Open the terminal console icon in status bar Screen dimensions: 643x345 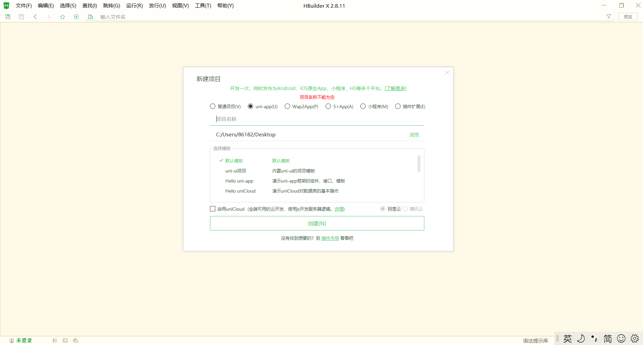coord(65,340)
